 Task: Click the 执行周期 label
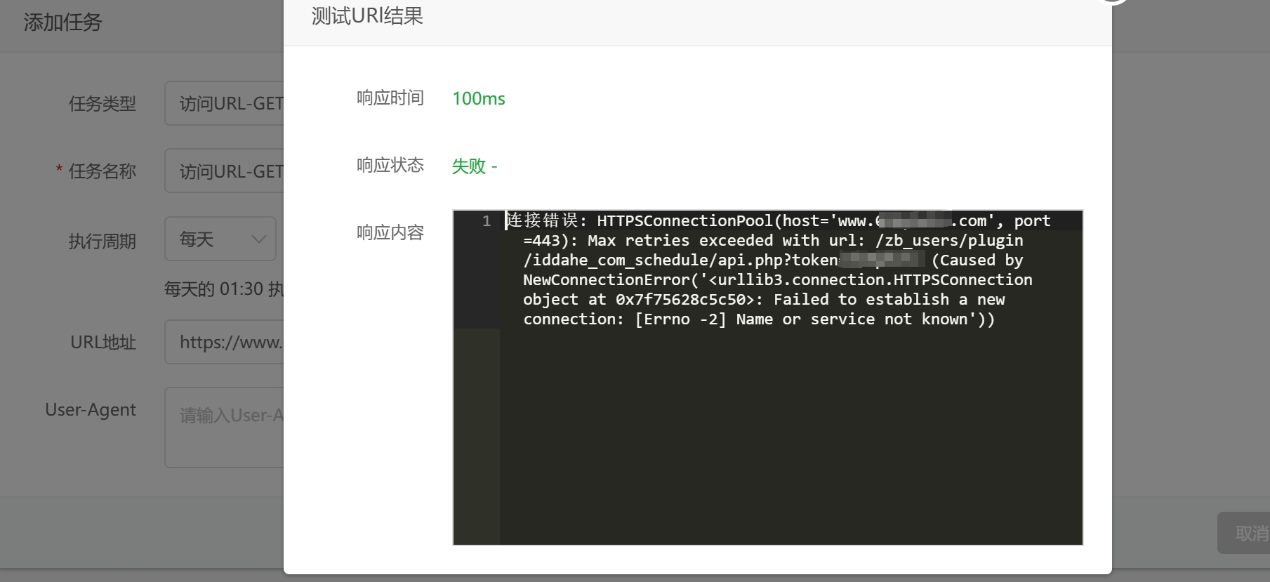pos(102,242)
